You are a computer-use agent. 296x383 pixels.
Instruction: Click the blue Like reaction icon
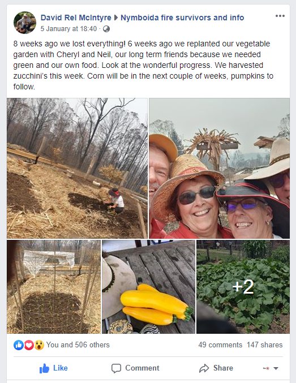[18, 345]
